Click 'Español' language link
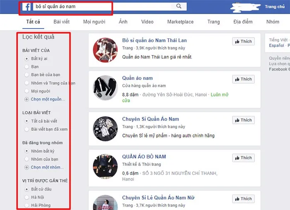290x210 pixels. [x=276, y=45]
